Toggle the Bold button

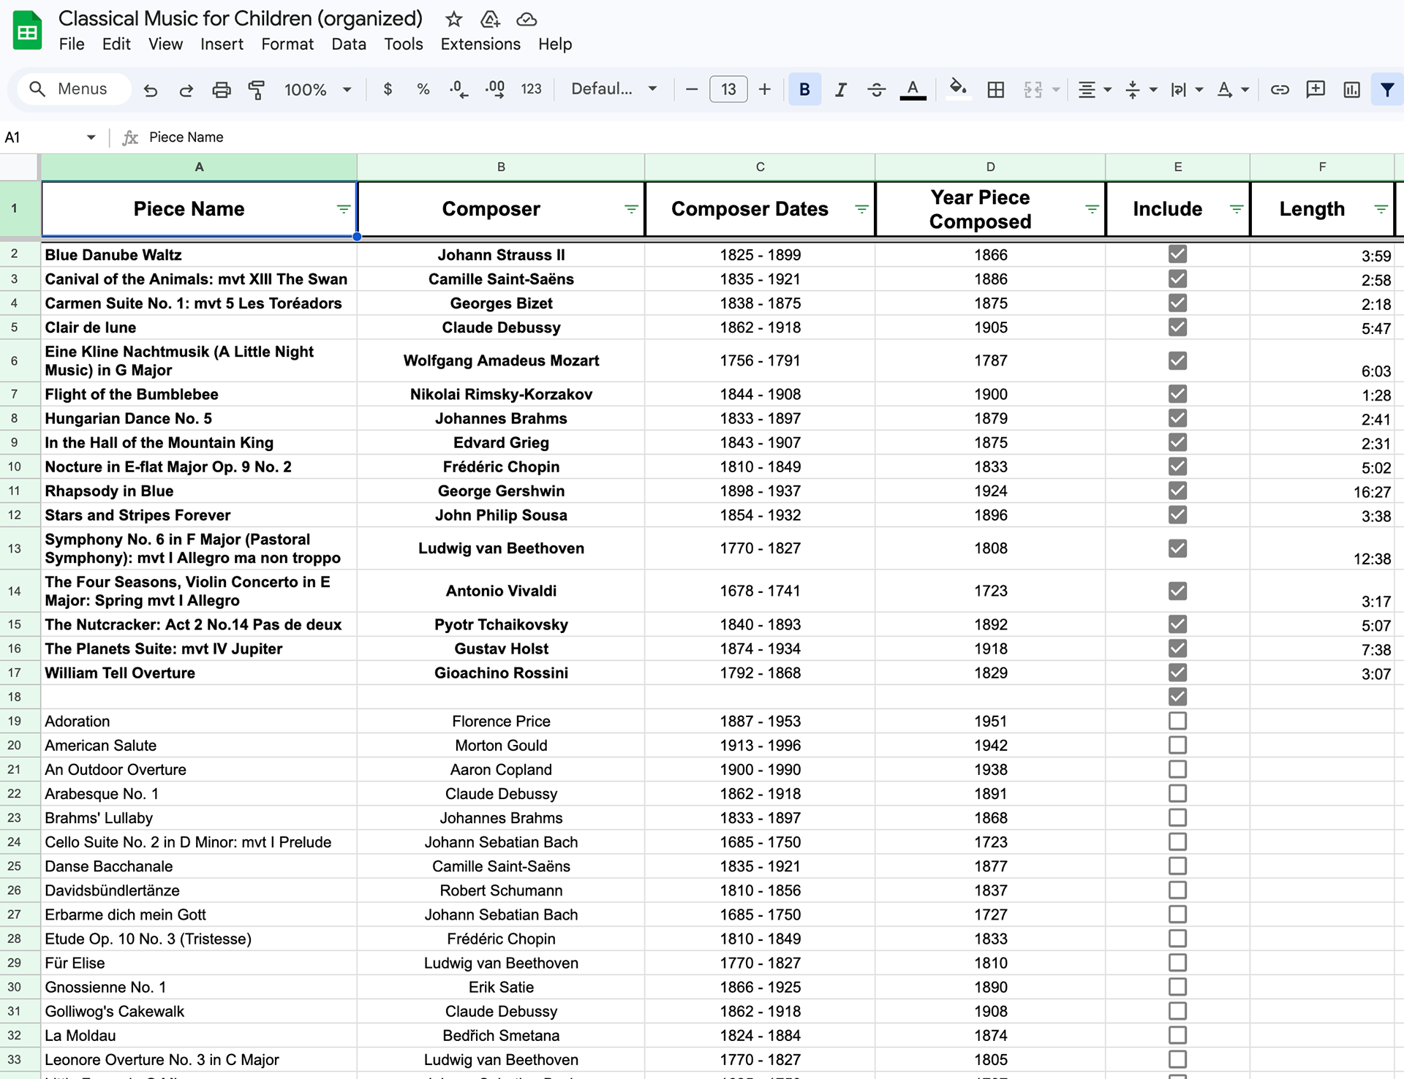coord(804,89)
